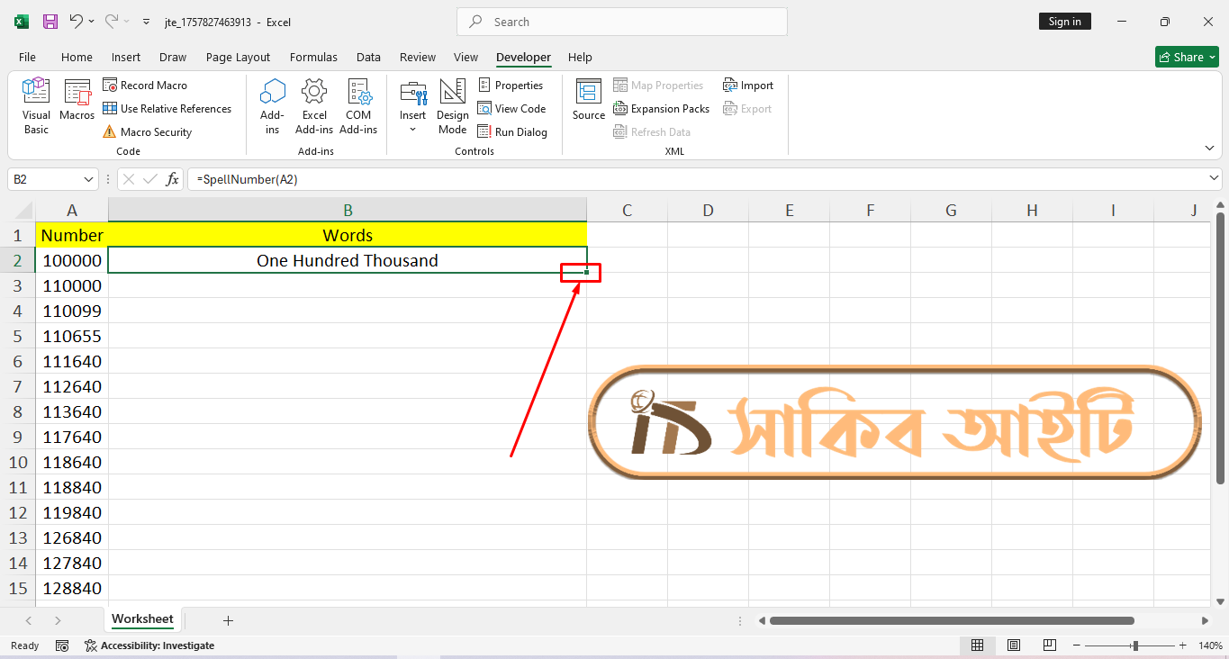The width and height of the screenshot is (1229, 659).
Task: Collapse the ribbon with the chevron
Action: tap(1209, 148)
